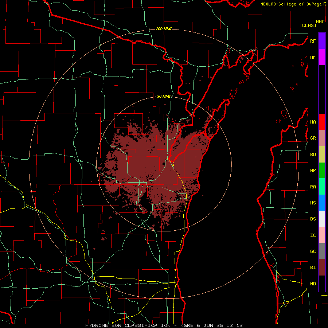Image resolution: width=328 pixels, height=328 pixels.
Task: Click the IC light pink legend swatch
Action: (x=322, y=235)
